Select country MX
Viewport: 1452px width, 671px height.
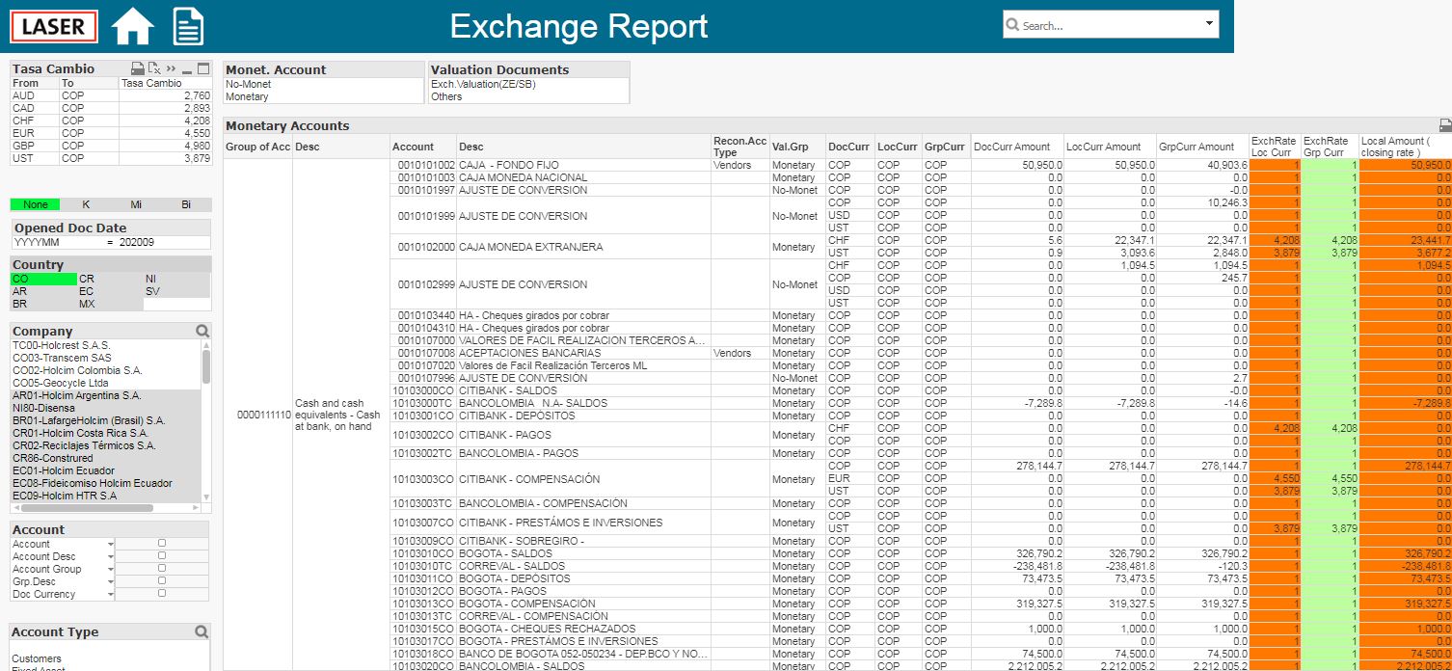coord(110,304)
